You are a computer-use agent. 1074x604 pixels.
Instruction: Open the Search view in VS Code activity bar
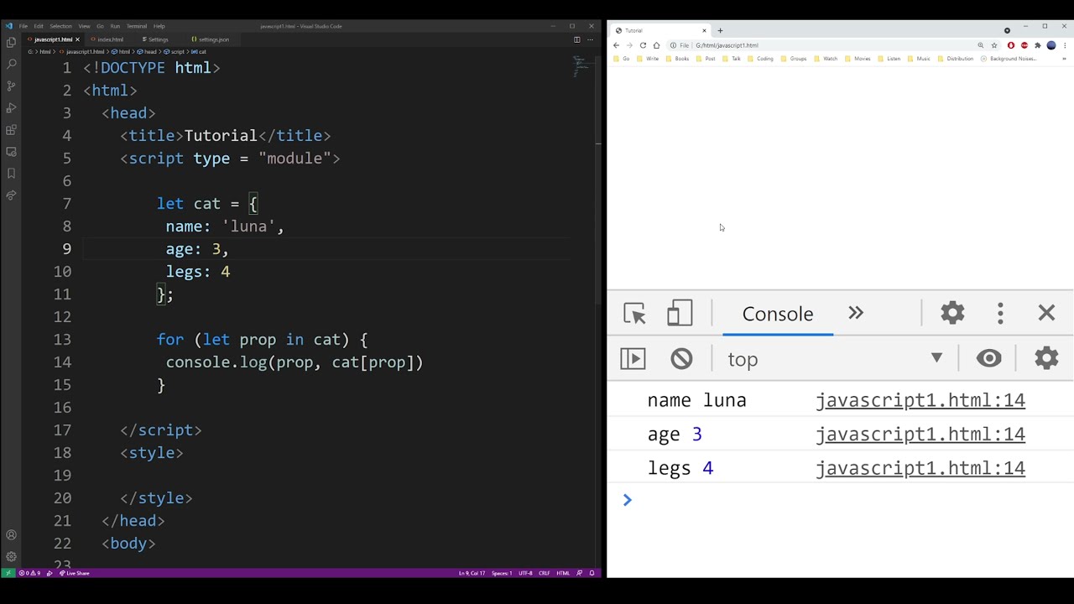[x=11, y=64]
